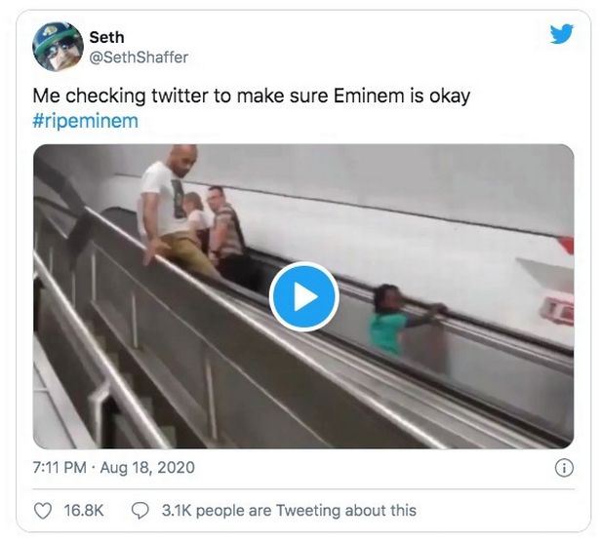Click the Twitter bird logo
This screenshot has height=540, width=600.
(561, 34)
